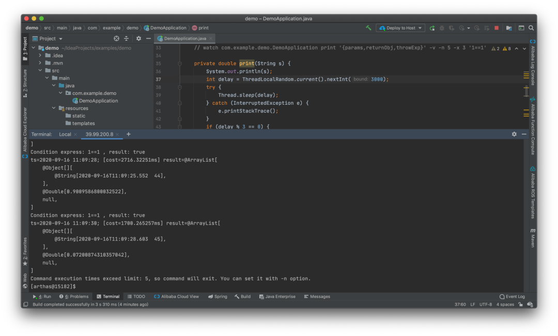Toggle Alibaba Cloud Explorer side panel
The height and width of the screenshot is (336, 558).
click(25, 129)
